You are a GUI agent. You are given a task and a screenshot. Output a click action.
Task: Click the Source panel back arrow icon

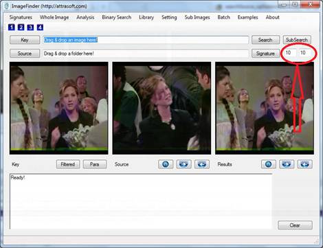202,164
